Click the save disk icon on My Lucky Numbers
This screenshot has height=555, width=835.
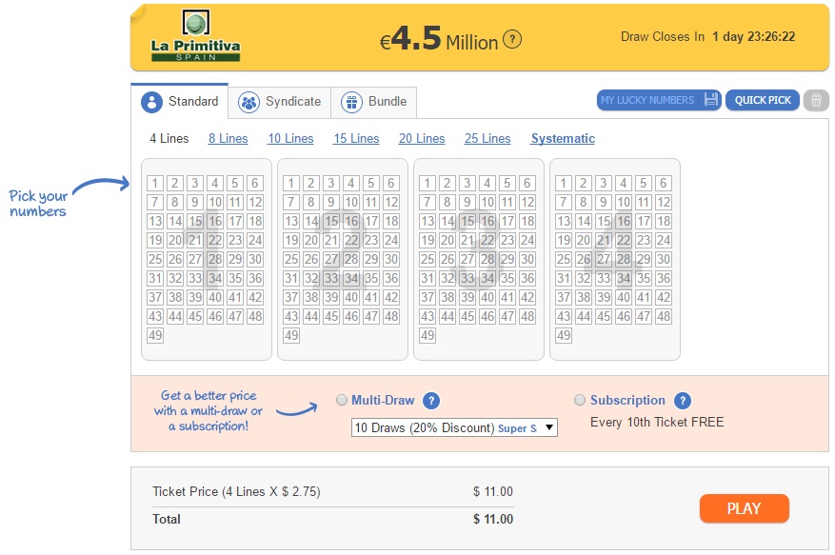(x=711, y=100)
